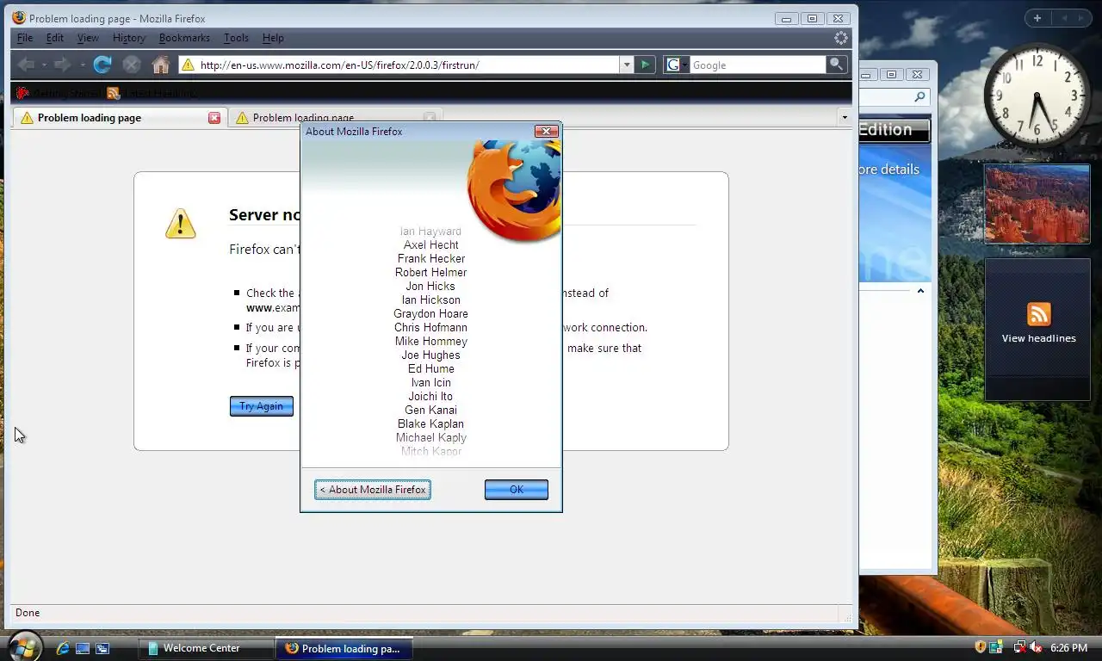Reload the page with the refresh icon
Image resolution: width=1102 pixels, height=661 pixels.
[102, 65]
